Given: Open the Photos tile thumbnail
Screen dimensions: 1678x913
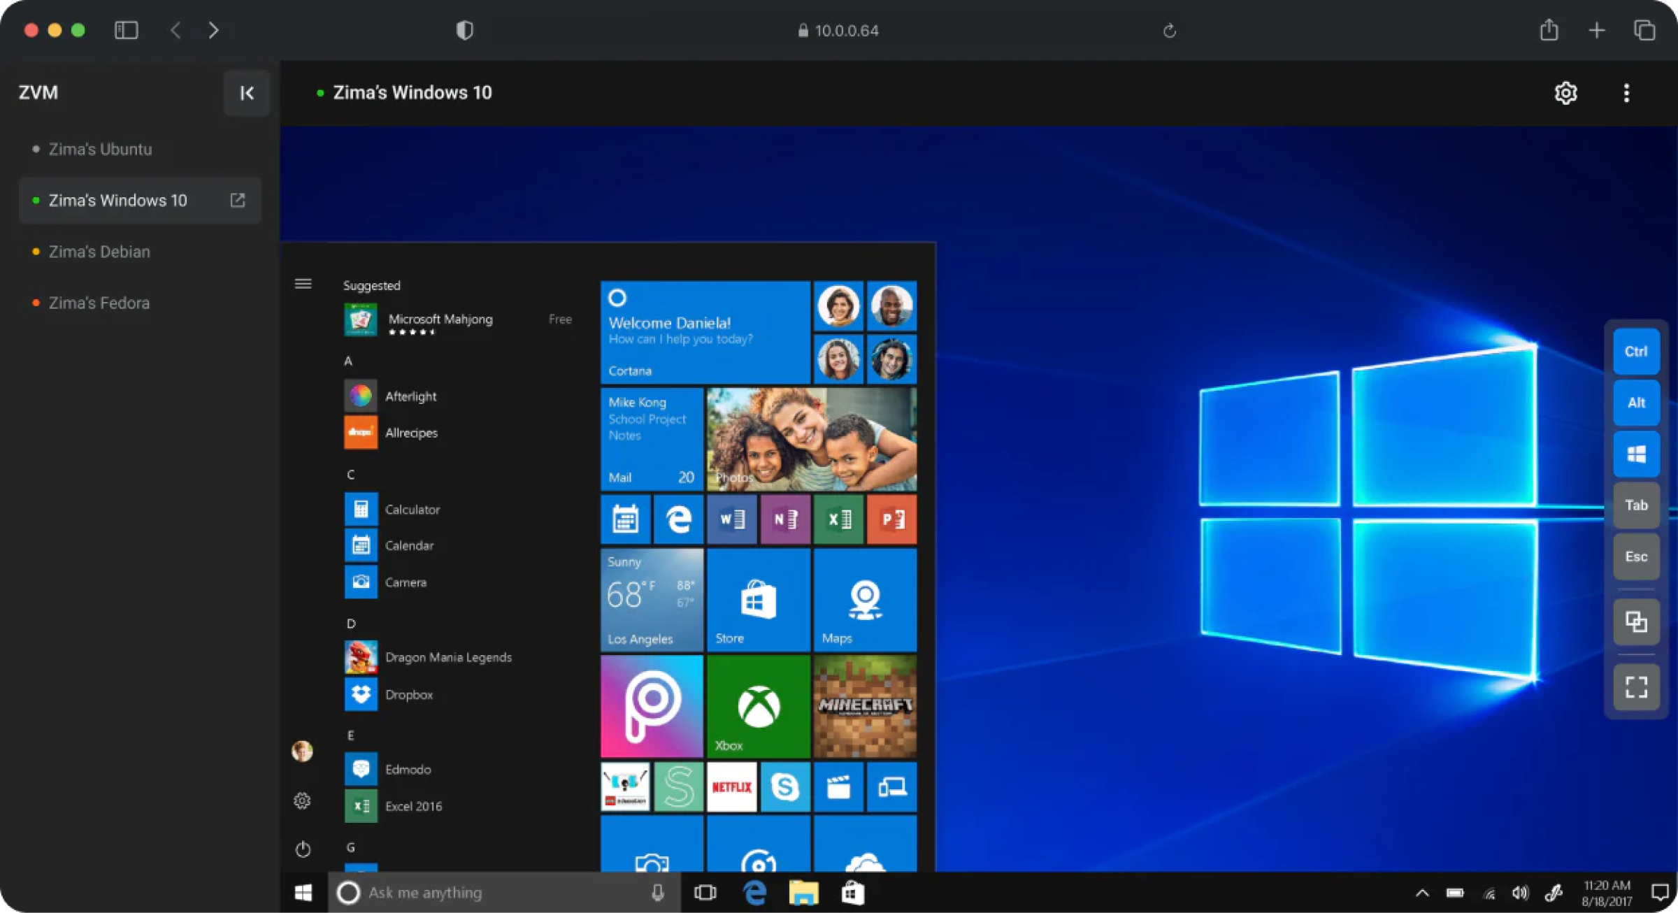Looking at the screenshot, I should click(811, 439).
